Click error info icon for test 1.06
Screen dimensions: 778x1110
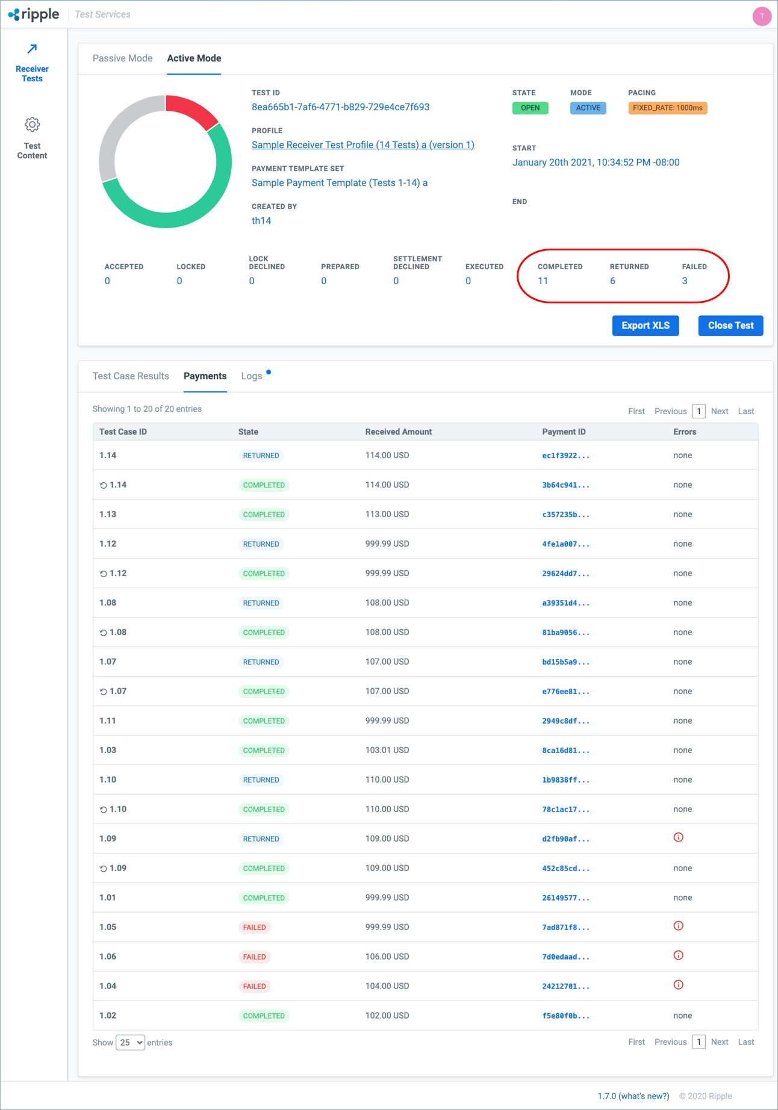tap(678, 956)
